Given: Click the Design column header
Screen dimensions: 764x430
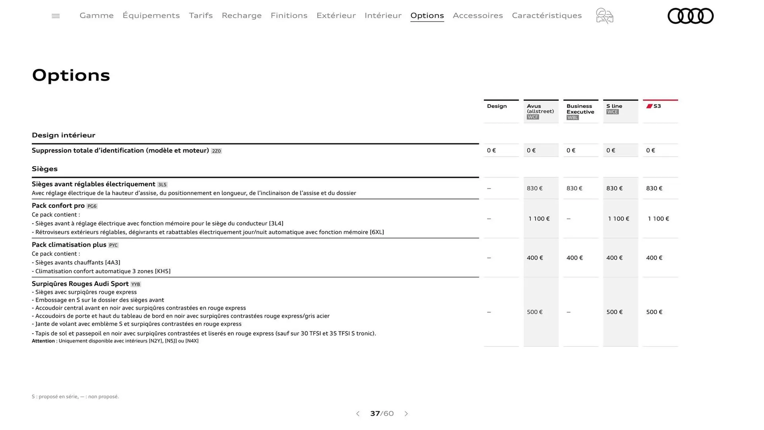Looking at the screenshot, I should coord(497,106).
